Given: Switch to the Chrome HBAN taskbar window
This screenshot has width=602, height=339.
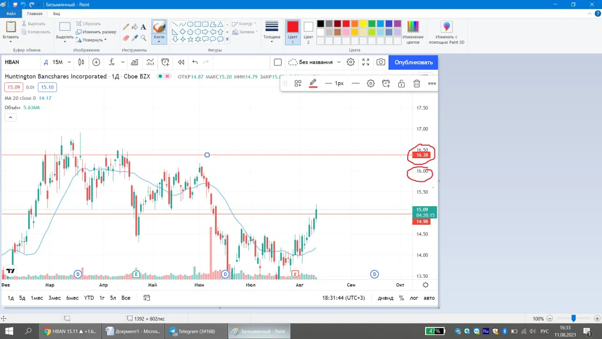Looking at the screenshot, I should pos(70,331).
